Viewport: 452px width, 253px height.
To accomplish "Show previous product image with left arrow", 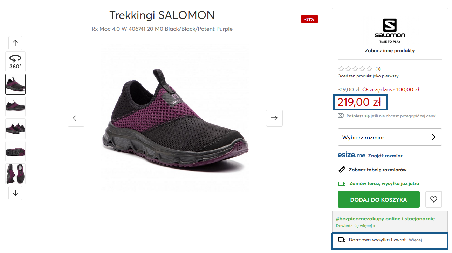I will coord(76,118).
